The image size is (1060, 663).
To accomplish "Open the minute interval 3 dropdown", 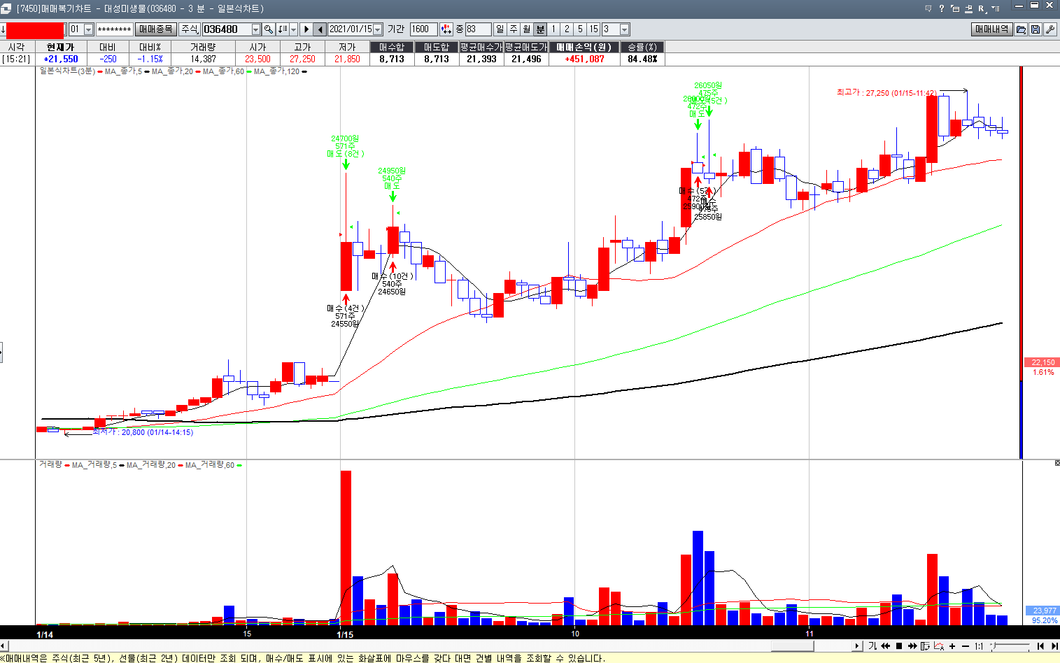I will click(x=625, y=29).
